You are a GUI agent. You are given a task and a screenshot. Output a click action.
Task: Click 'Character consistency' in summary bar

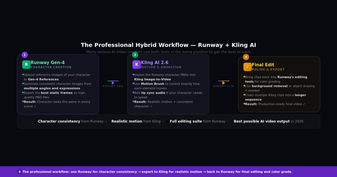click(59, 121)
